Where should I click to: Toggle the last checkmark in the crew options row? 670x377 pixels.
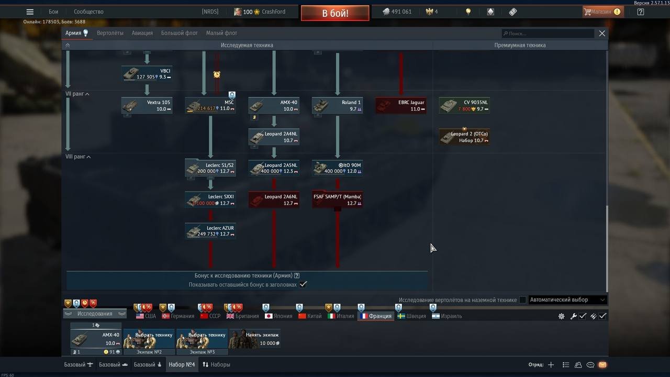[603, 316]
